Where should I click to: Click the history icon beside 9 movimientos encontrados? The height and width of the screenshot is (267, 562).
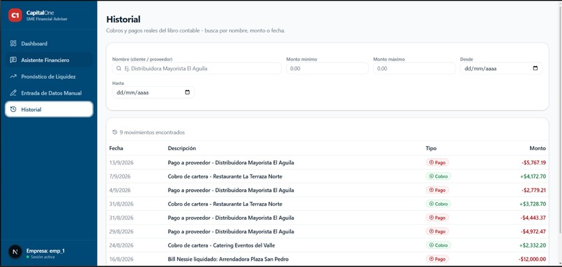114,132
